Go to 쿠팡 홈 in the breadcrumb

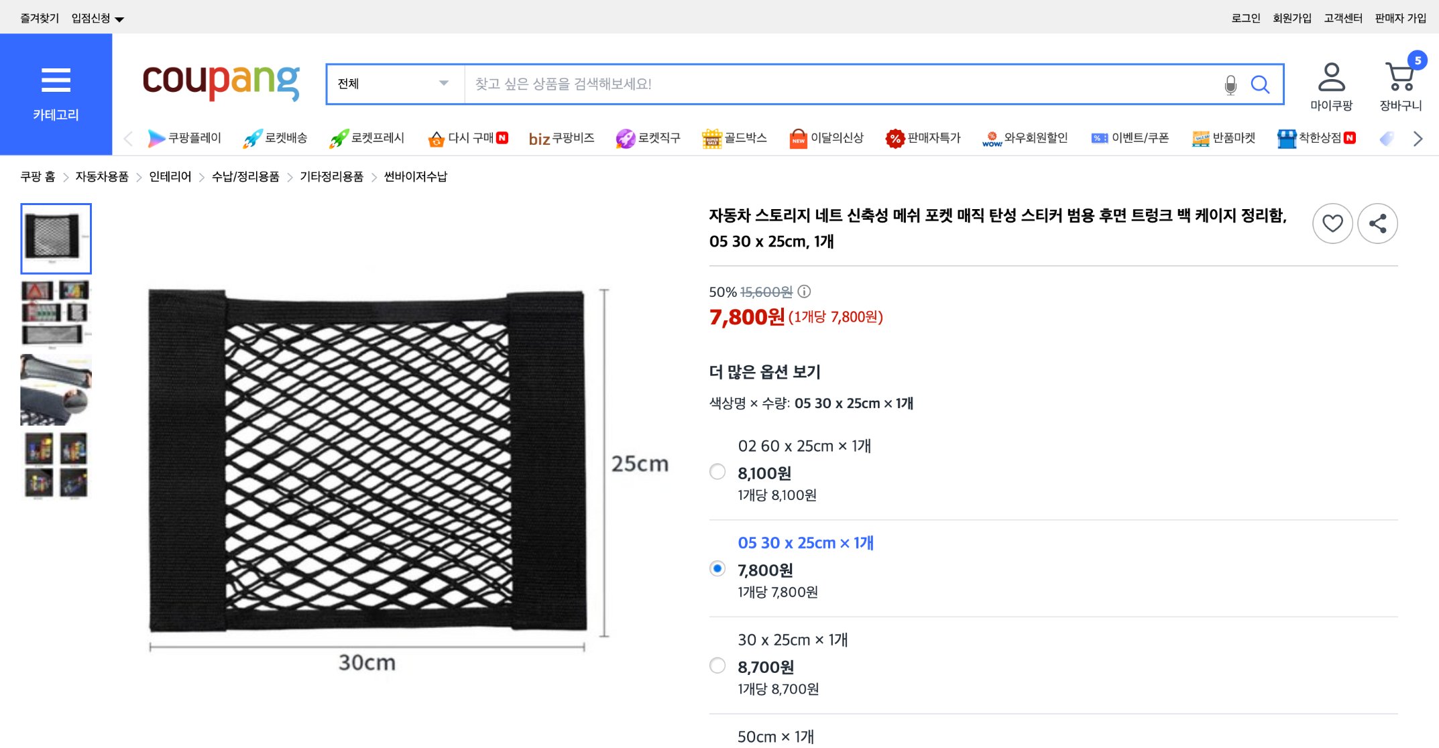37,176
